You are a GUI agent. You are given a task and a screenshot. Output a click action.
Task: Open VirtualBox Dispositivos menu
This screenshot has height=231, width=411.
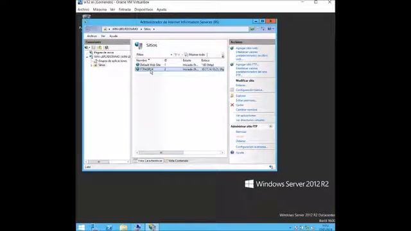(143, 10)
